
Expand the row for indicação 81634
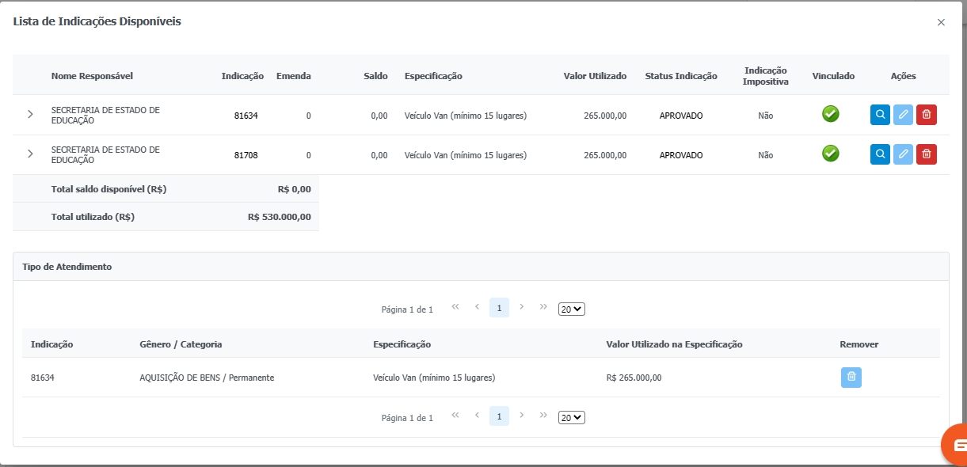(30, 115)
